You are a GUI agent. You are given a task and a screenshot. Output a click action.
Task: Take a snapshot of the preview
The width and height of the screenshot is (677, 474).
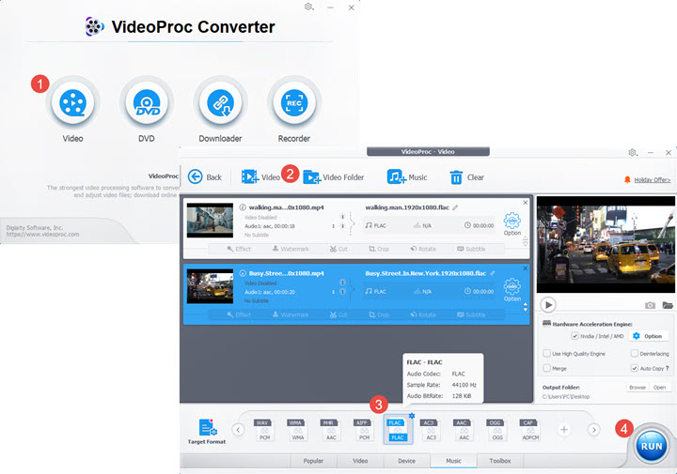tap(650, 305)
